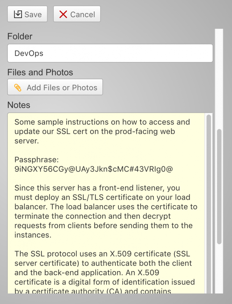Click the Add Files or Photos text
Screen dimensions: 232x304
tap(62, 88)
